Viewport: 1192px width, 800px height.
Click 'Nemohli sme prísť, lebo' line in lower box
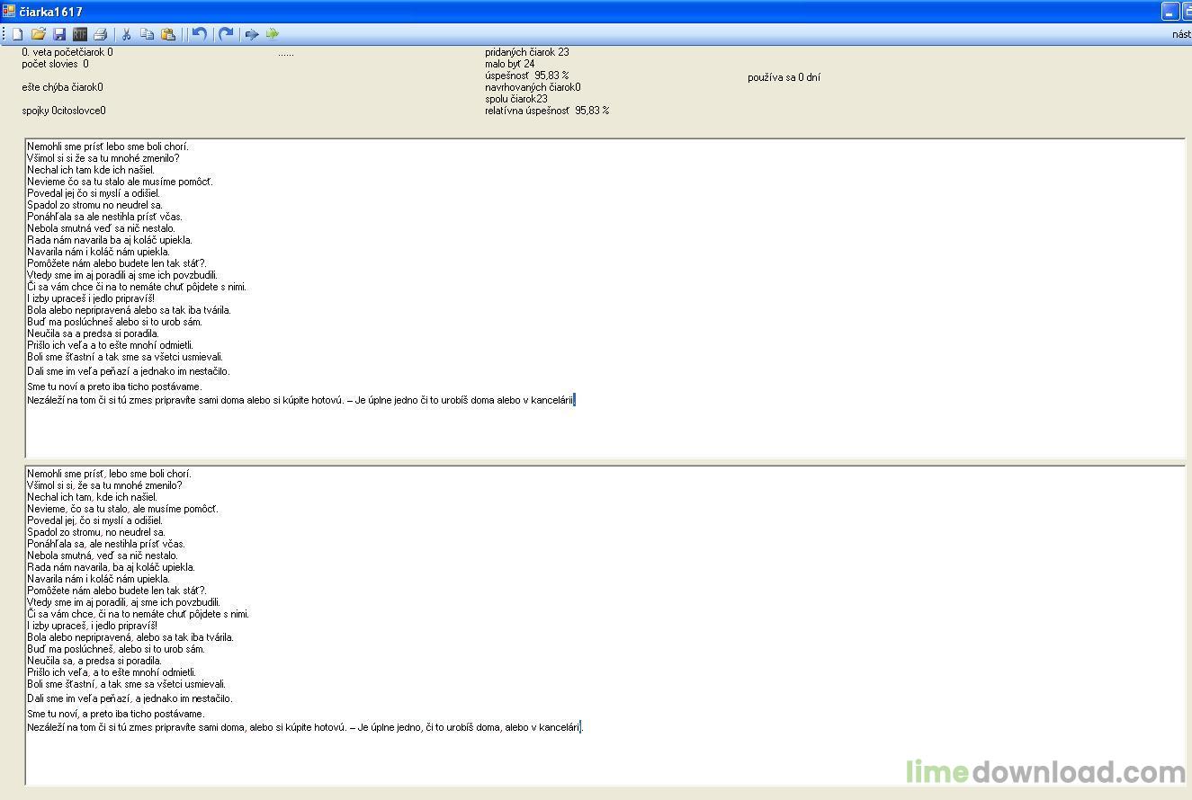point(109,474)
